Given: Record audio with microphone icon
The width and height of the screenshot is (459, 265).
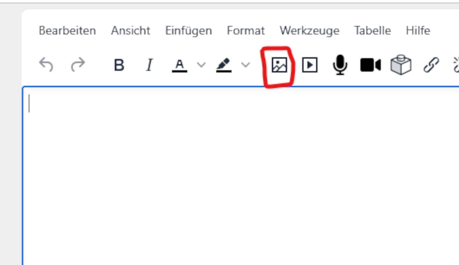Looking at the screenshot, I should pyautogui.click(x=340, y=65).
